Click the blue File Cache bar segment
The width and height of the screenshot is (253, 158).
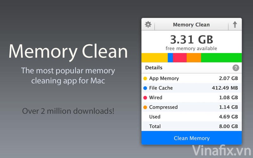coord(170,58)
